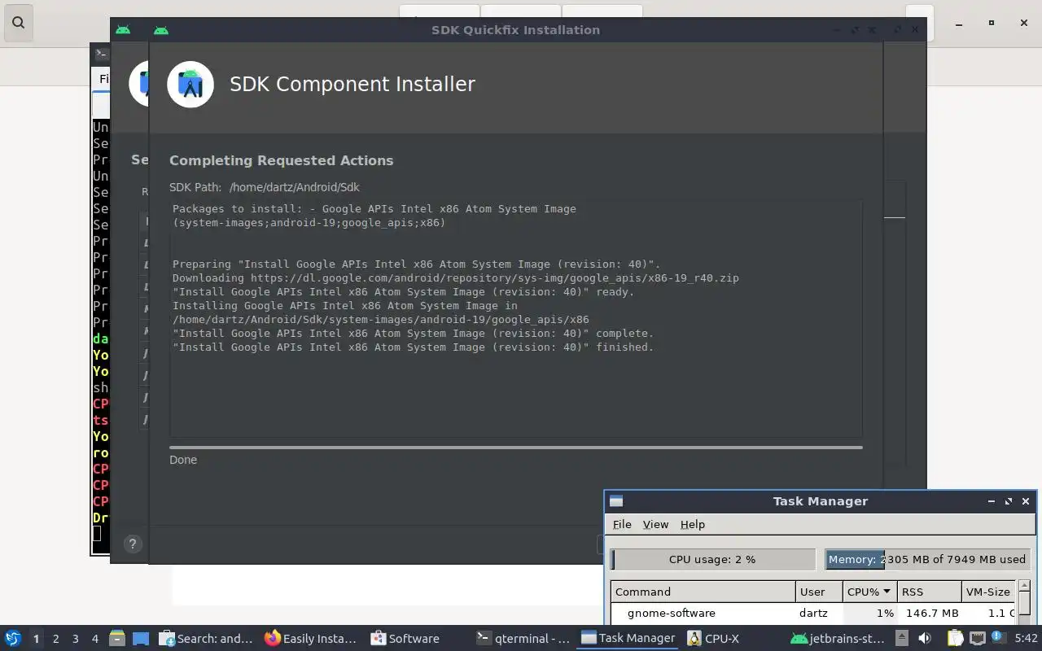The width and height of the screenshot is (1042, 651).
Task: Open the LXQt application menu icon
Action: click(x=12, y=638)
